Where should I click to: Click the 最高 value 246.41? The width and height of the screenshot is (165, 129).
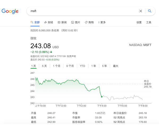(x=51, y=117)
